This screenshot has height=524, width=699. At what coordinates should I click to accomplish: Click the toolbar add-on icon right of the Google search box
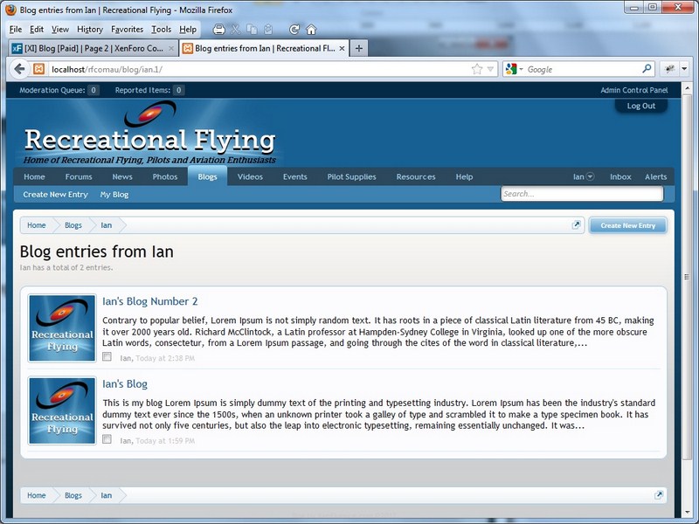click(669, 69)
